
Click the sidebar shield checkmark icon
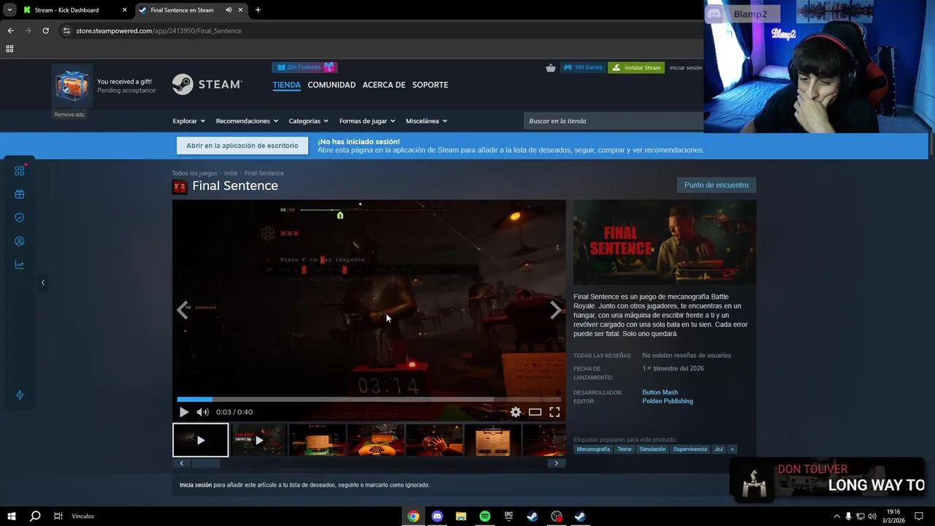(20, 218)
